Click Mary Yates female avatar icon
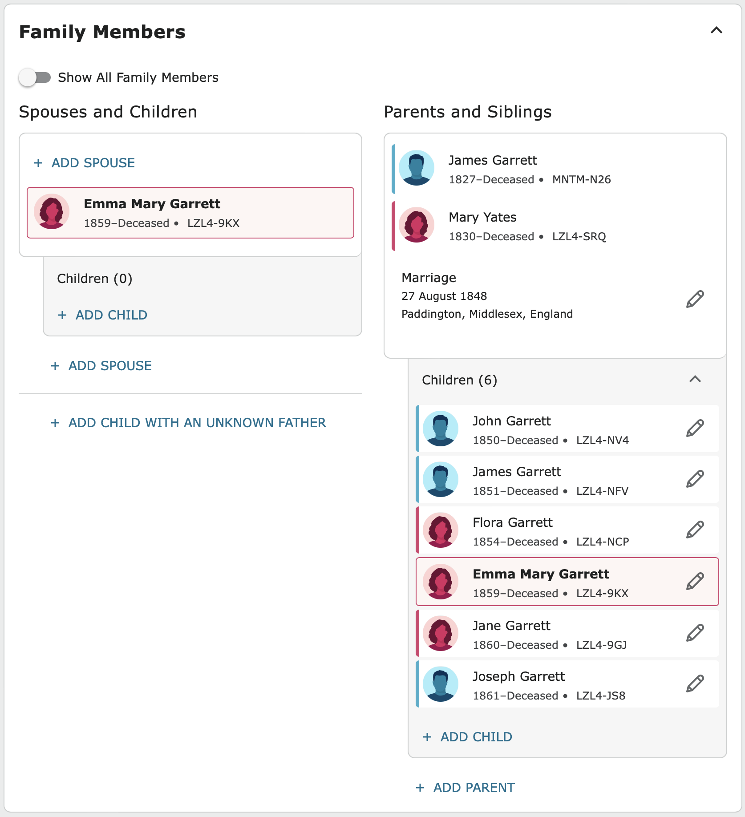Image resolution: width=745 pixels, height=817 pixels. (417, 225)
